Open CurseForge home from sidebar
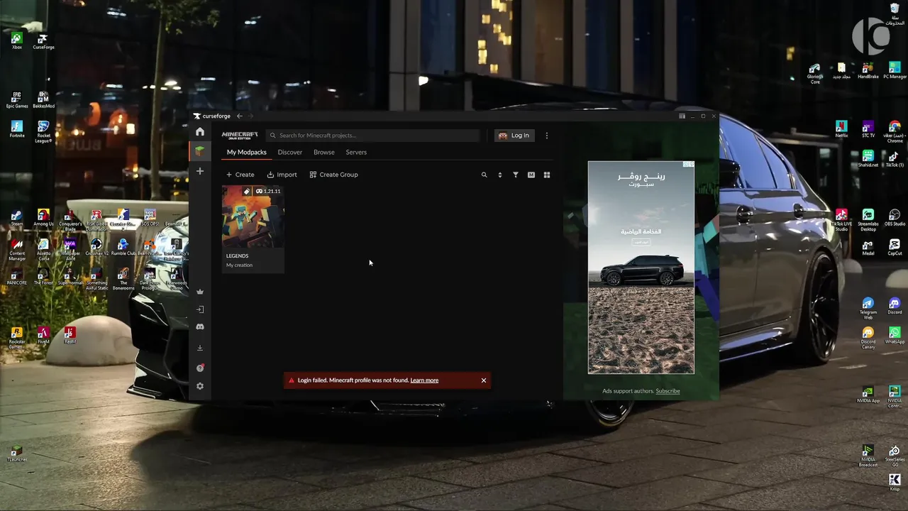Image resolution: width=908 pixels, height=511 pixels. 200,132
